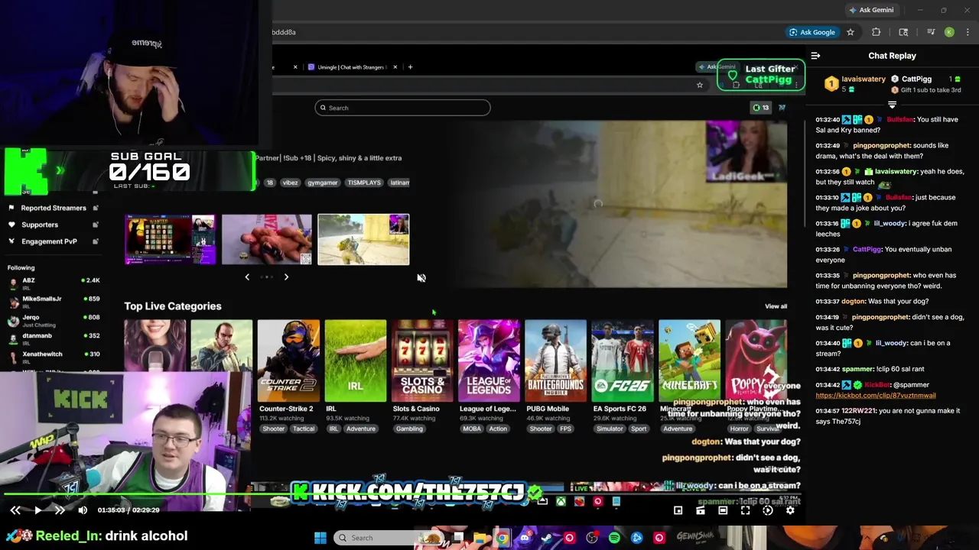Open a new tab with plus button

pyautogui.click(x=410, y=67)
